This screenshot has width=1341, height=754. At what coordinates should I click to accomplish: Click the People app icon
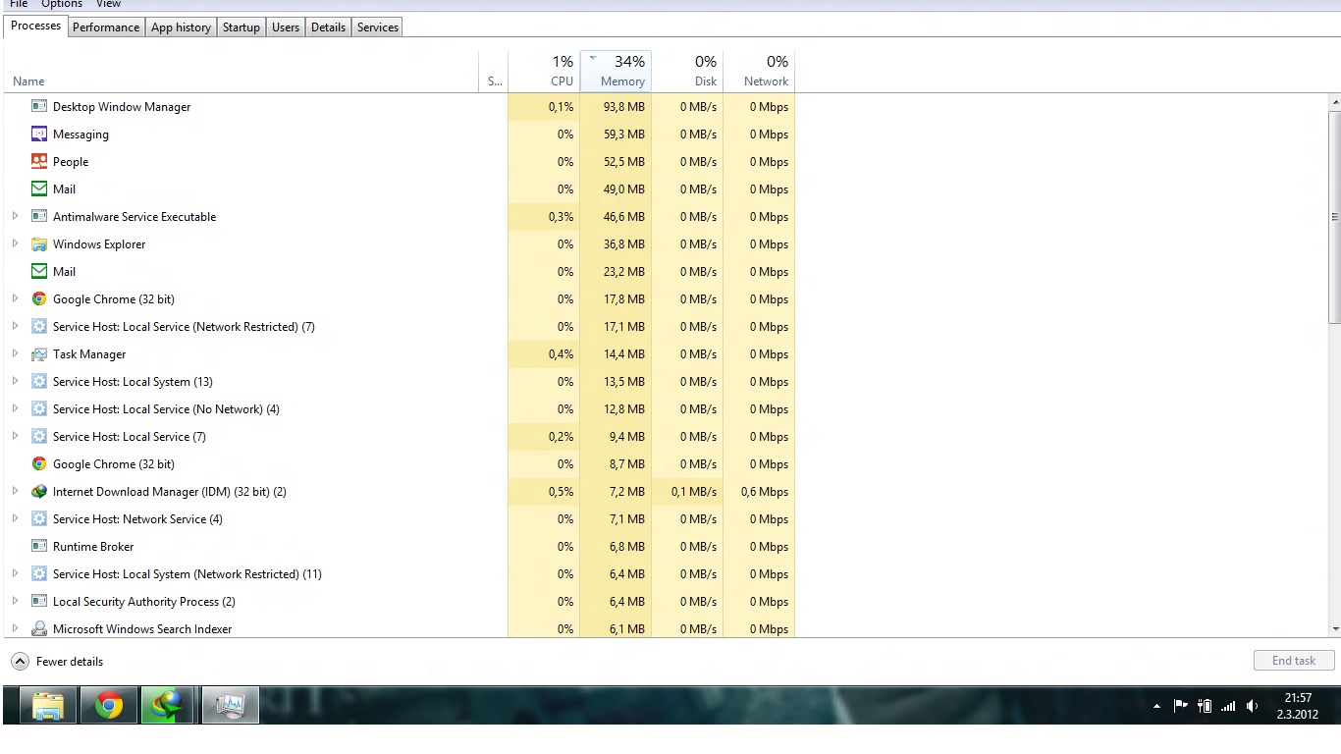pyautogui.click(x=39, y=161)
